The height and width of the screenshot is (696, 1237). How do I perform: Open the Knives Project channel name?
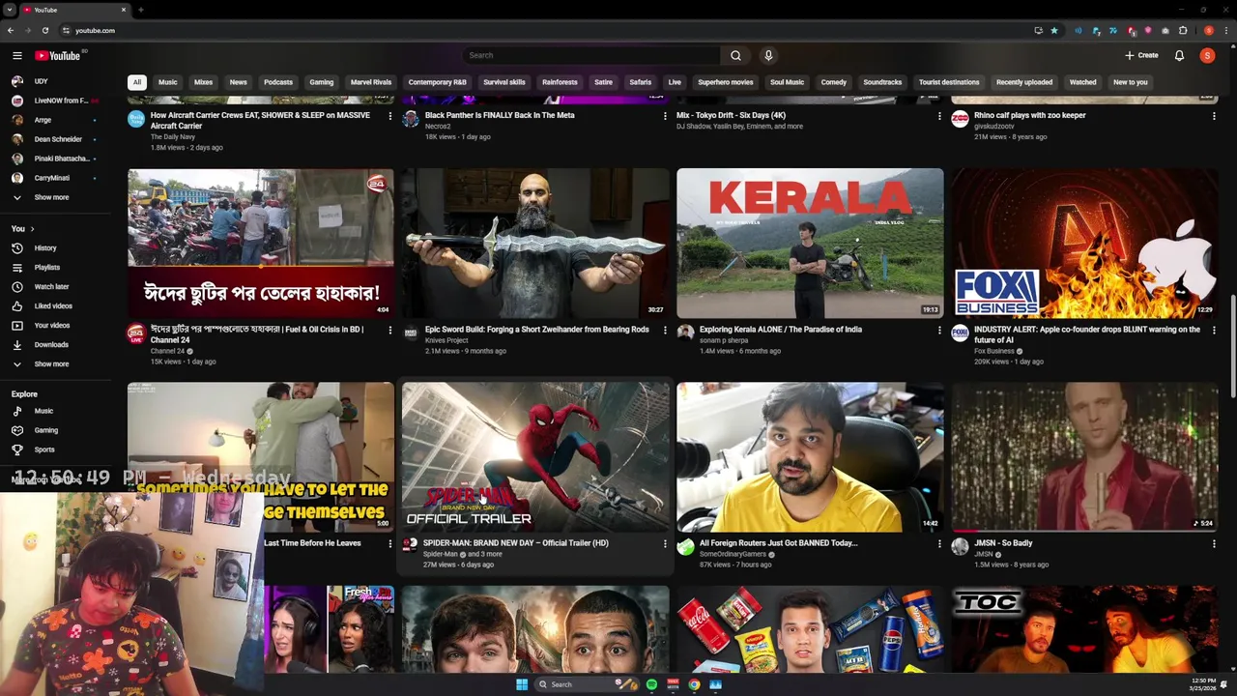click(446, 340)
